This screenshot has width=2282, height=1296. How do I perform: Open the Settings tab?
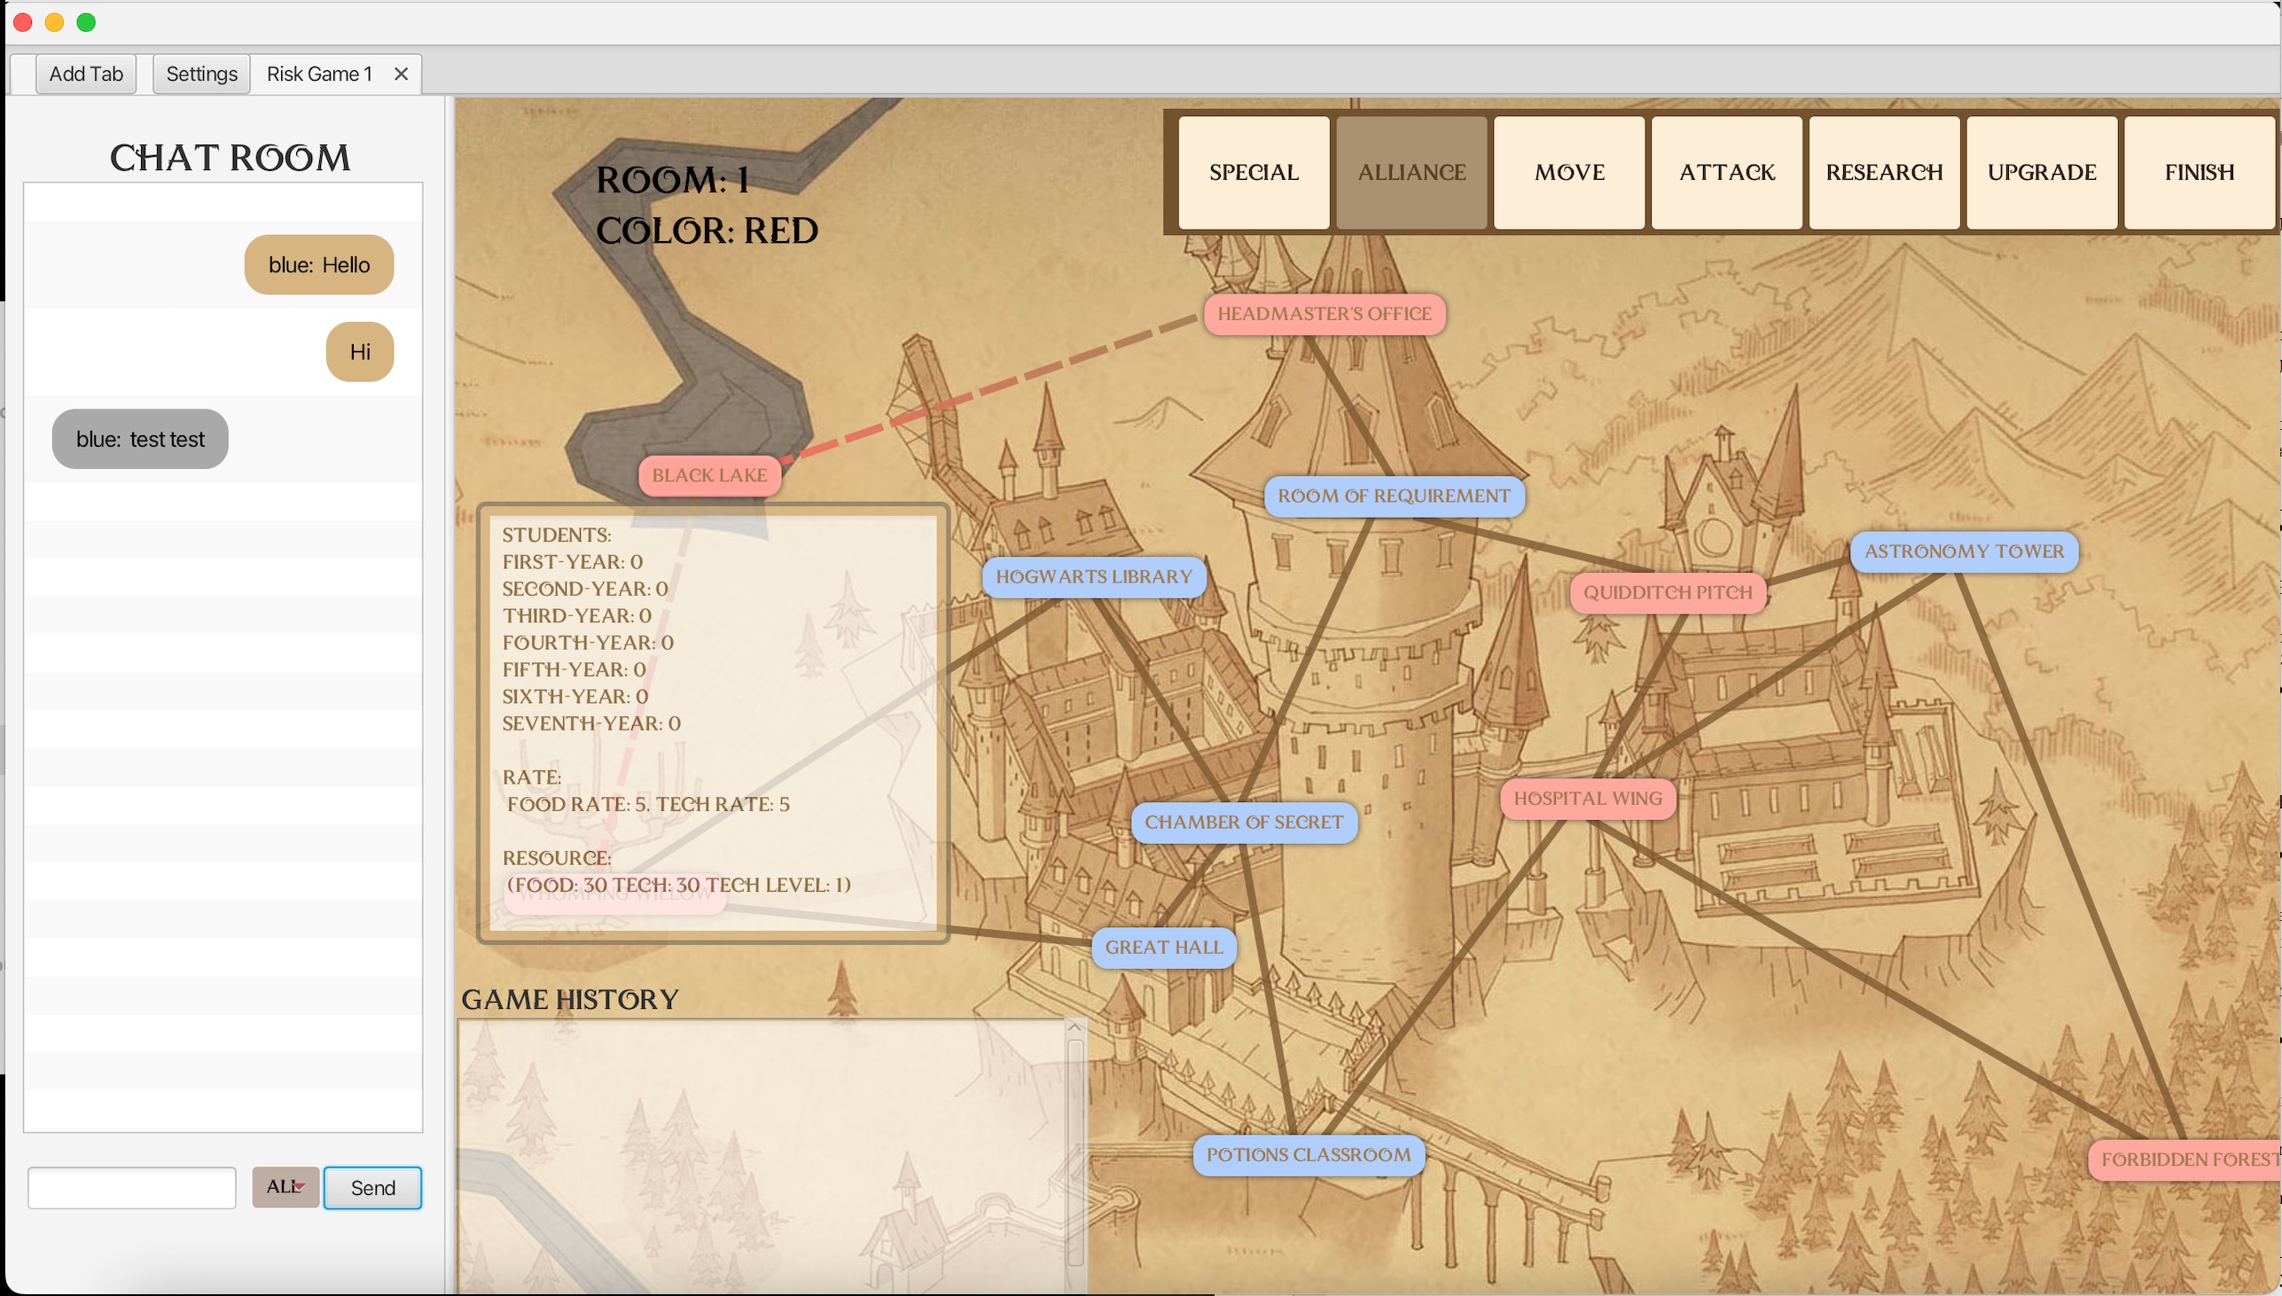pyautogui.click(x=201, y=74)
